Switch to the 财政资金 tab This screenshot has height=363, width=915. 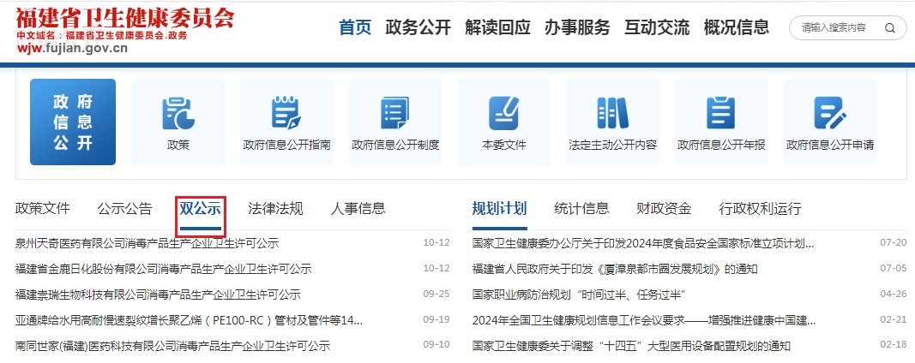(664, 209)
